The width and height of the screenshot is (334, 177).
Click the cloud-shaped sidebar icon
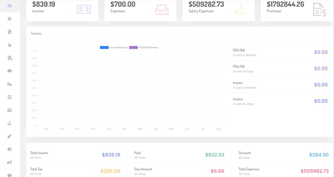(x=10, y=19)
